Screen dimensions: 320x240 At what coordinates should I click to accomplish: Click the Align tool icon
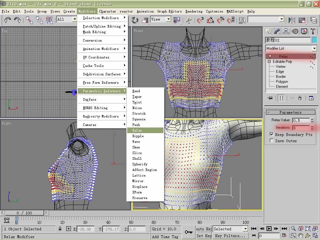point(302,20)
